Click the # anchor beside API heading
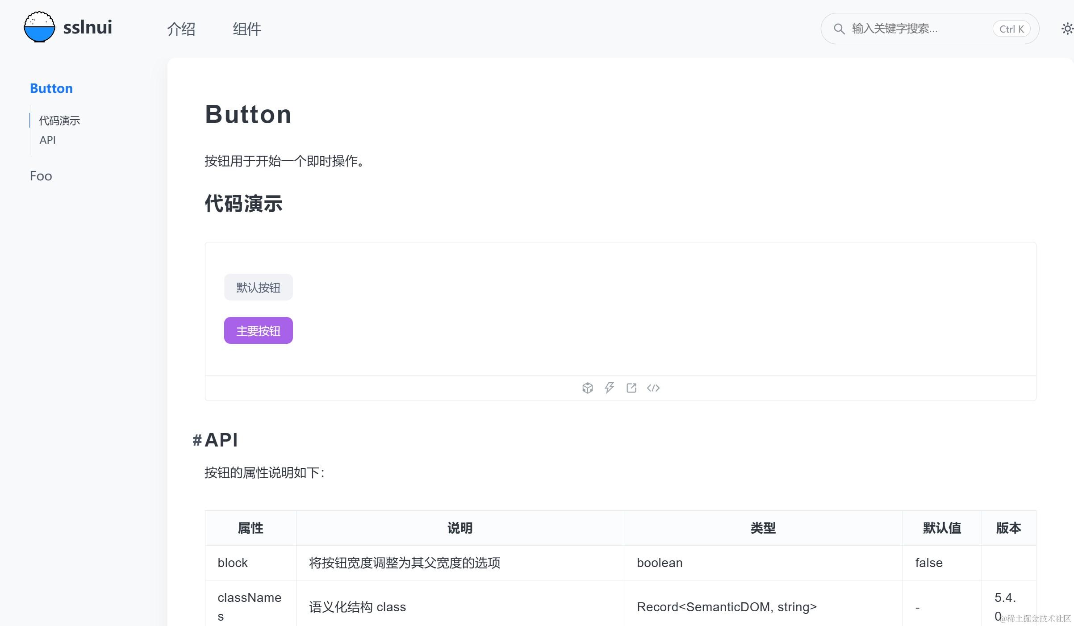Image resolution: width=1074 pixels, height=626 pixels. coord(197,440)
